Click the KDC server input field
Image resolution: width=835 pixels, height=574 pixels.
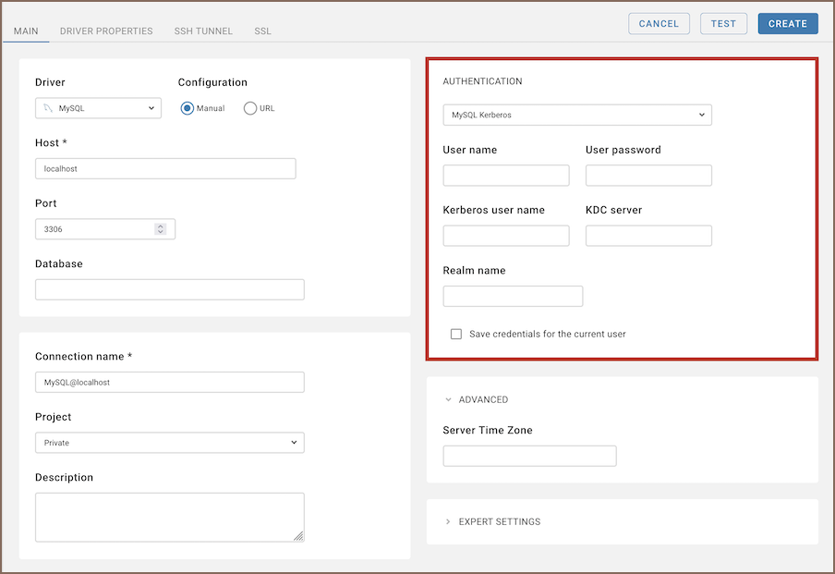648,236
